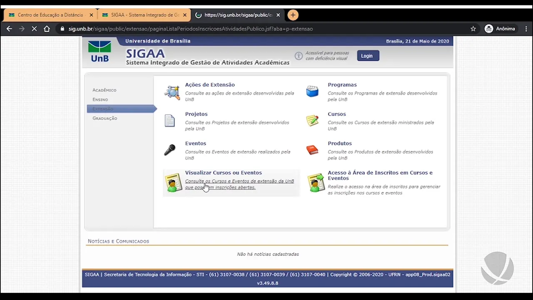Click 'Consulte os Programas de extensão' description
The height and width of the screenshot is (300, 533).
pyautogui.click(x=382, y=96)
